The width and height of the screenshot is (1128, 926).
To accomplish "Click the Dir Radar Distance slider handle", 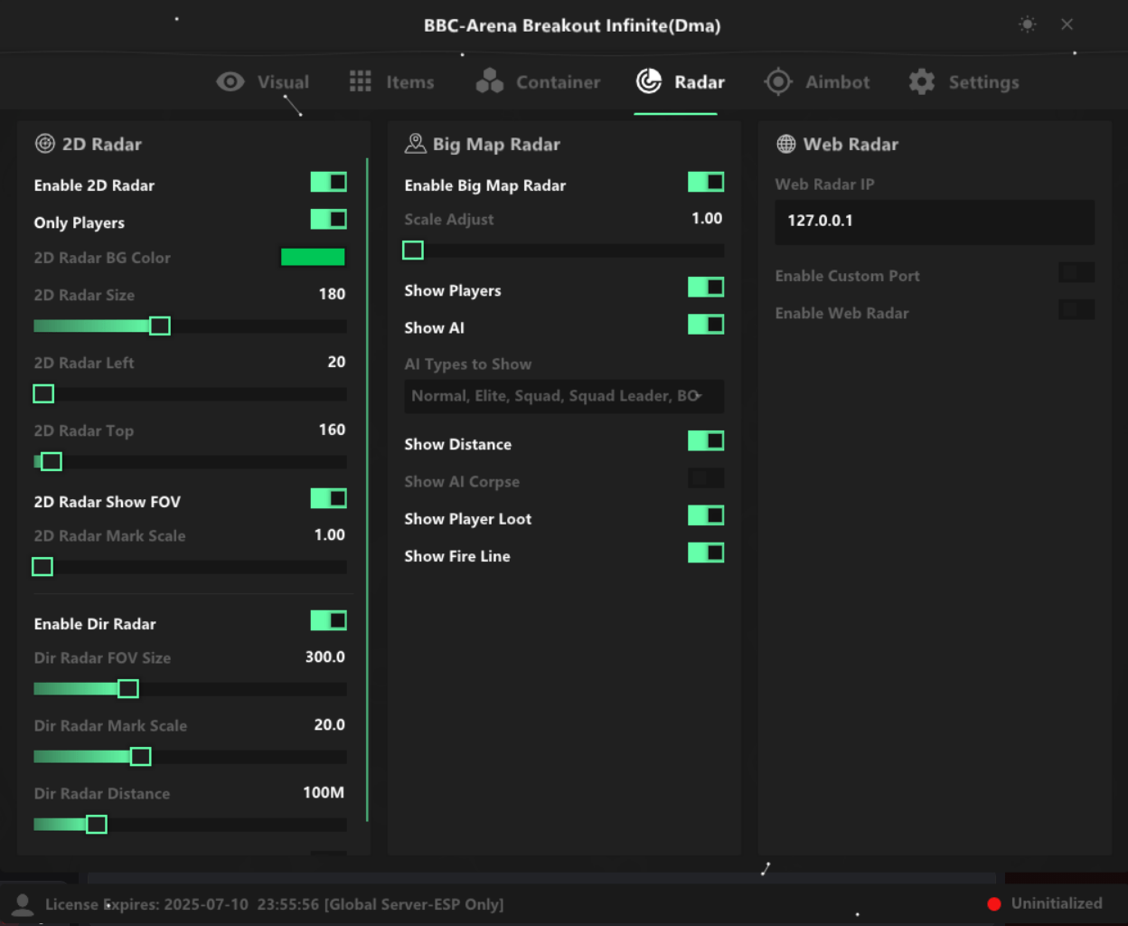I will click(97, 825).
